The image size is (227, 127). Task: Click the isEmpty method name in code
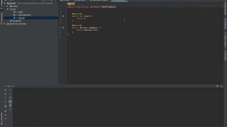point(93,28)
